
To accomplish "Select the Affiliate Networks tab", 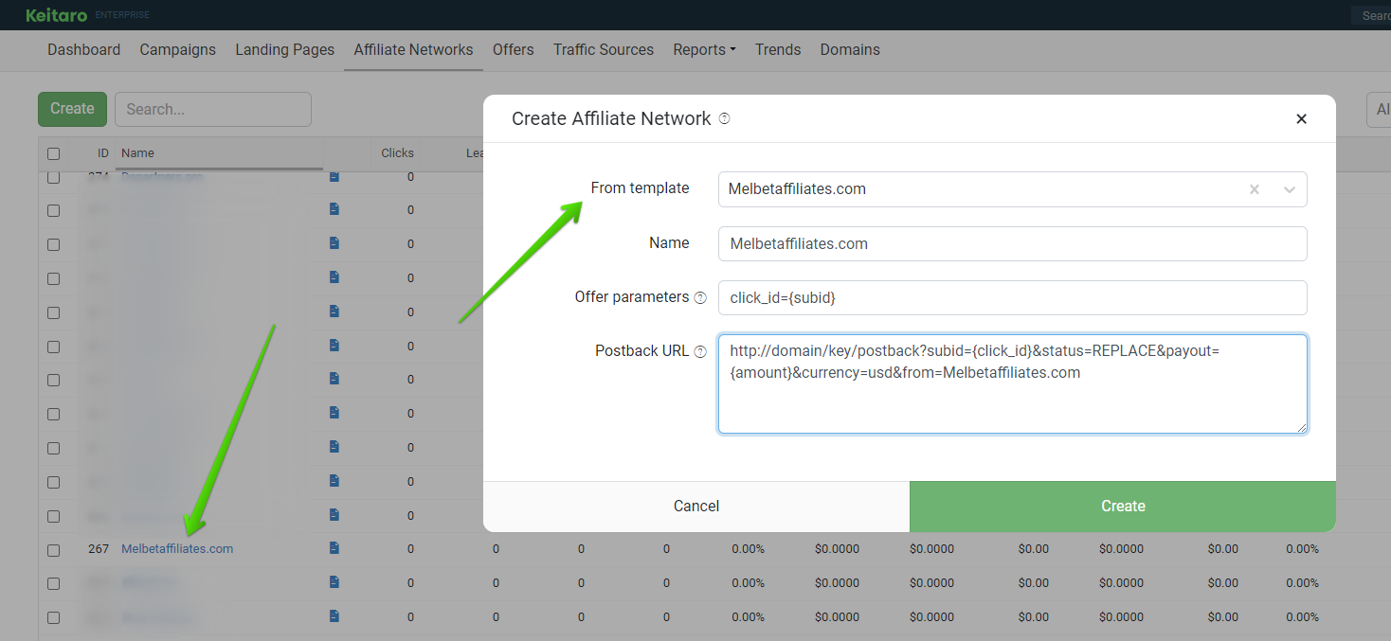I will tap(413, 50).
